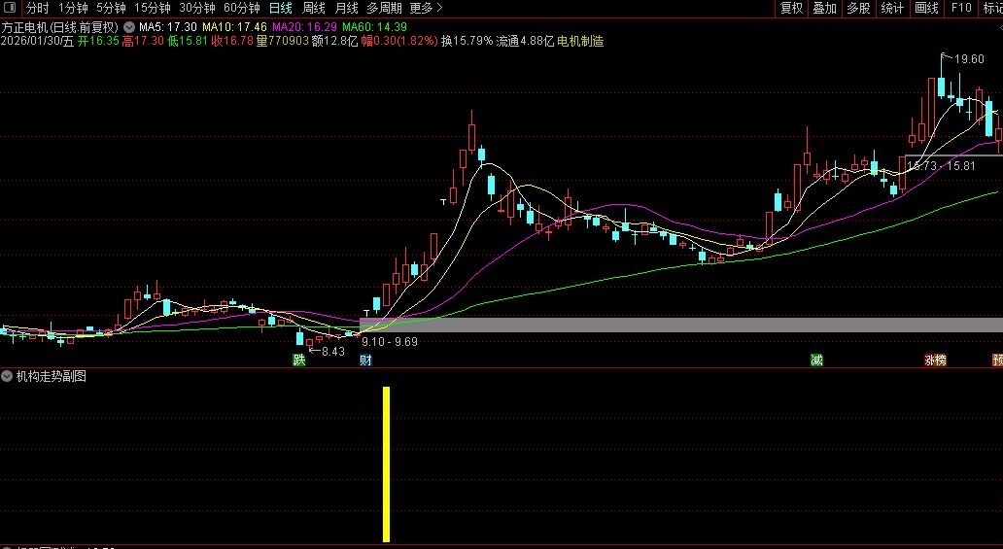The height and width of the screenshot is (549, 1003).
Task: Click the 叠加 overlay button
Action: (x=824, y=8)
